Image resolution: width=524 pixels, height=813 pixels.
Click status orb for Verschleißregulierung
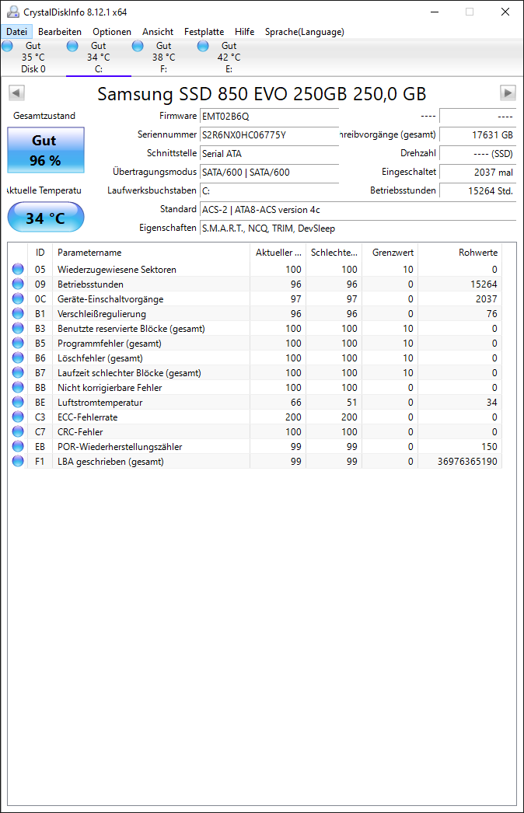[x=18, y=313]
